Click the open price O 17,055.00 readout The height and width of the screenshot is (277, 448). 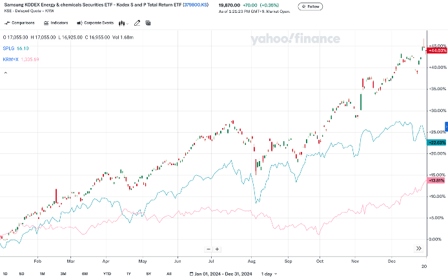pyautogui.click(x=15, y=37)
